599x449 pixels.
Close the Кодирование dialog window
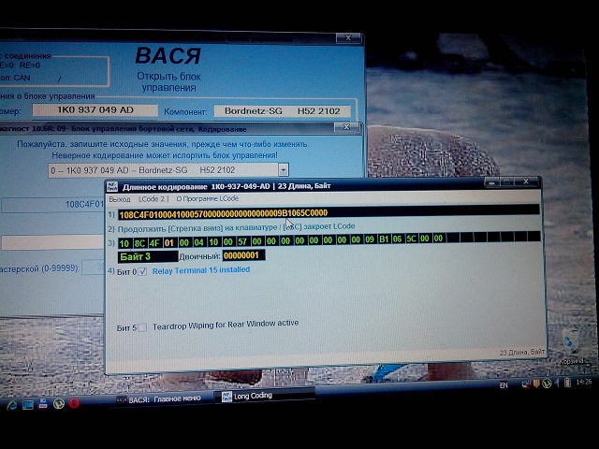pos(346,127)
